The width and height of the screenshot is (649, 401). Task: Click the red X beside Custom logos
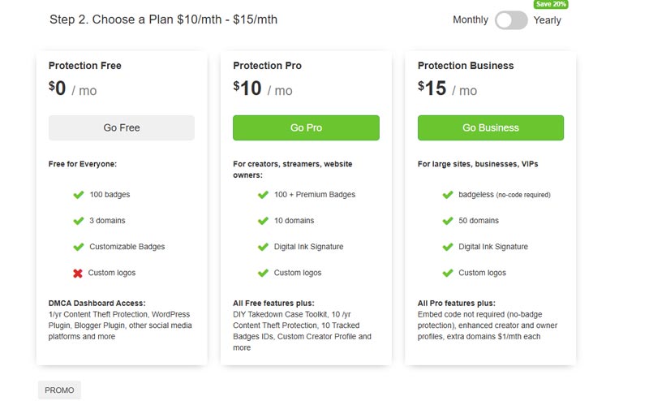pyautogui.click(x=79, y=273)
